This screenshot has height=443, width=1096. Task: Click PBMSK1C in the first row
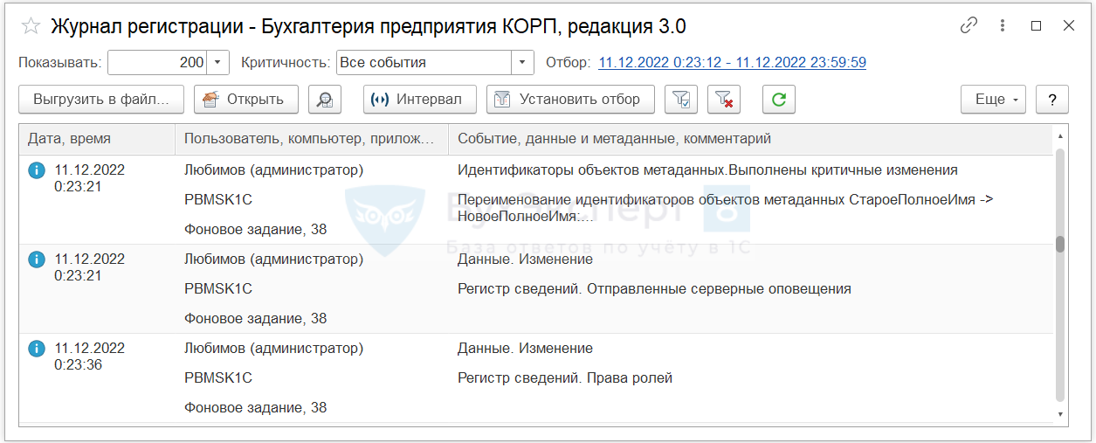218,200
